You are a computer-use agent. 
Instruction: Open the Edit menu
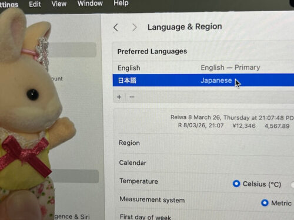[x=35, y=4]
